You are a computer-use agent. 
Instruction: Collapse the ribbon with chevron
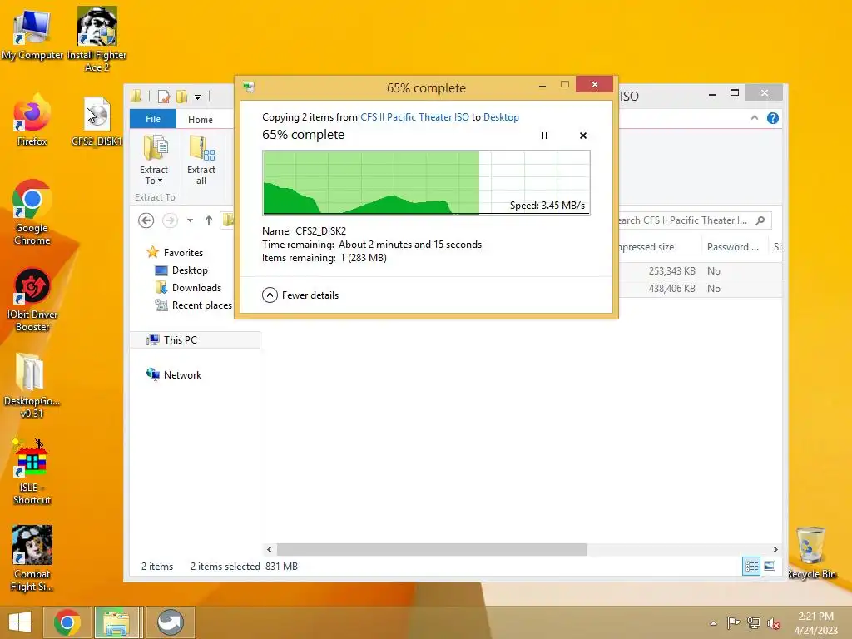click(x=754, y=118)
